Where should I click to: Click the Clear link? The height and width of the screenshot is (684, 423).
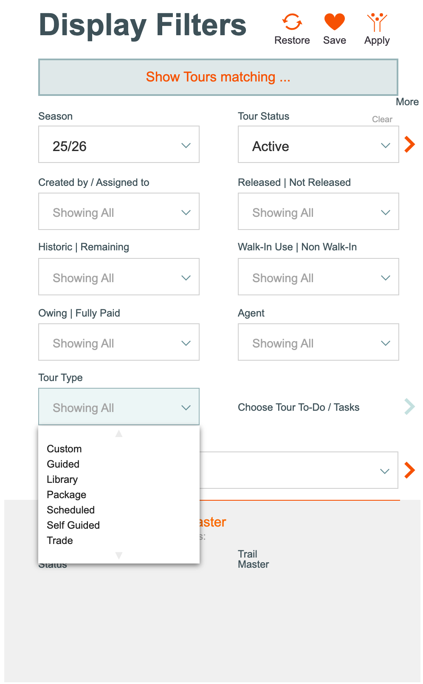[382, 119]
